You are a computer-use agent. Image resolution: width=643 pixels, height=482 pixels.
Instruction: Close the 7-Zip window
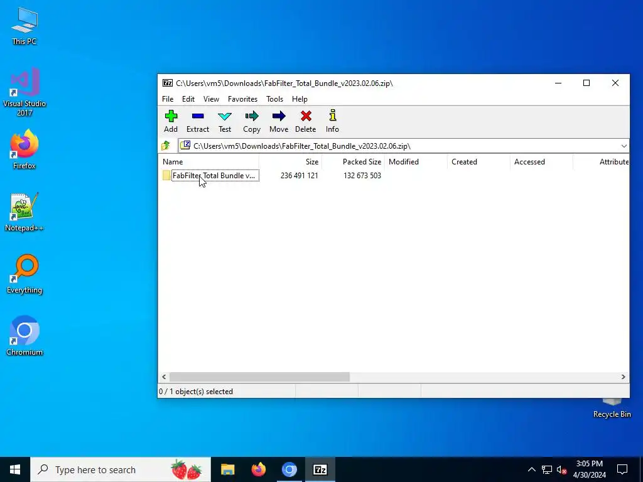615,83
